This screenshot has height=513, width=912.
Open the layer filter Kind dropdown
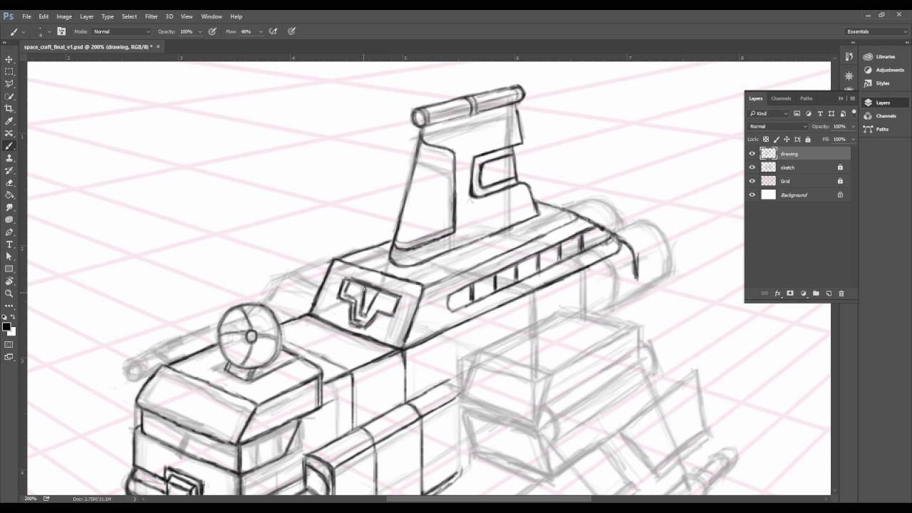(x=768, y=113)
